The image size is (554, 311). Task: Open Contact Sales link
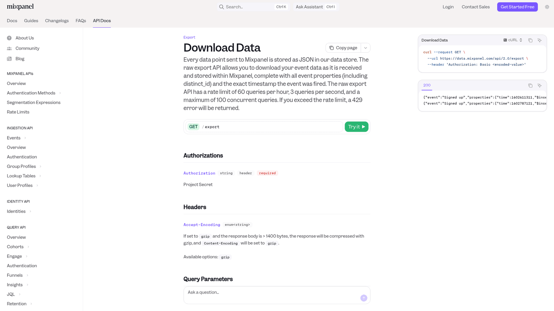tap(476, 7)
